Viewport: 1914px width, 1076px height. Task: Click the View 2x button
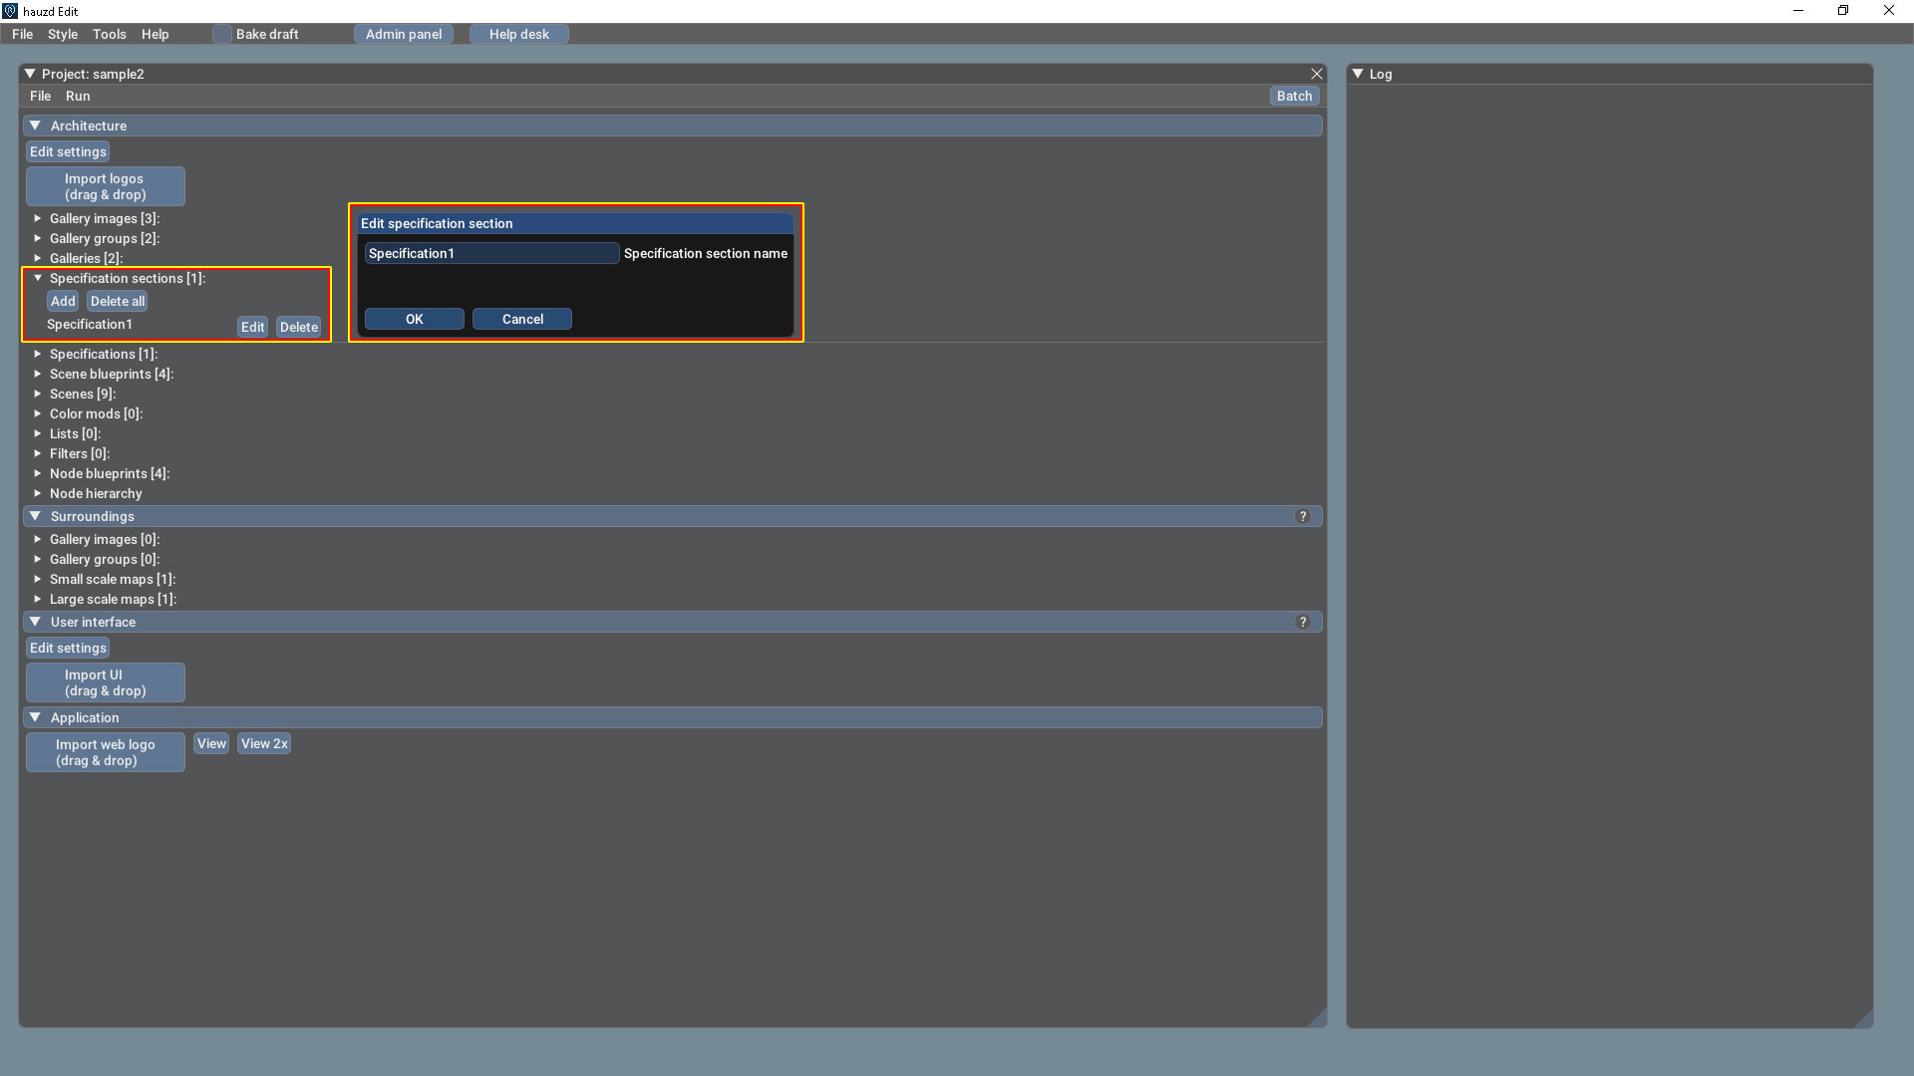coord(264,743)
